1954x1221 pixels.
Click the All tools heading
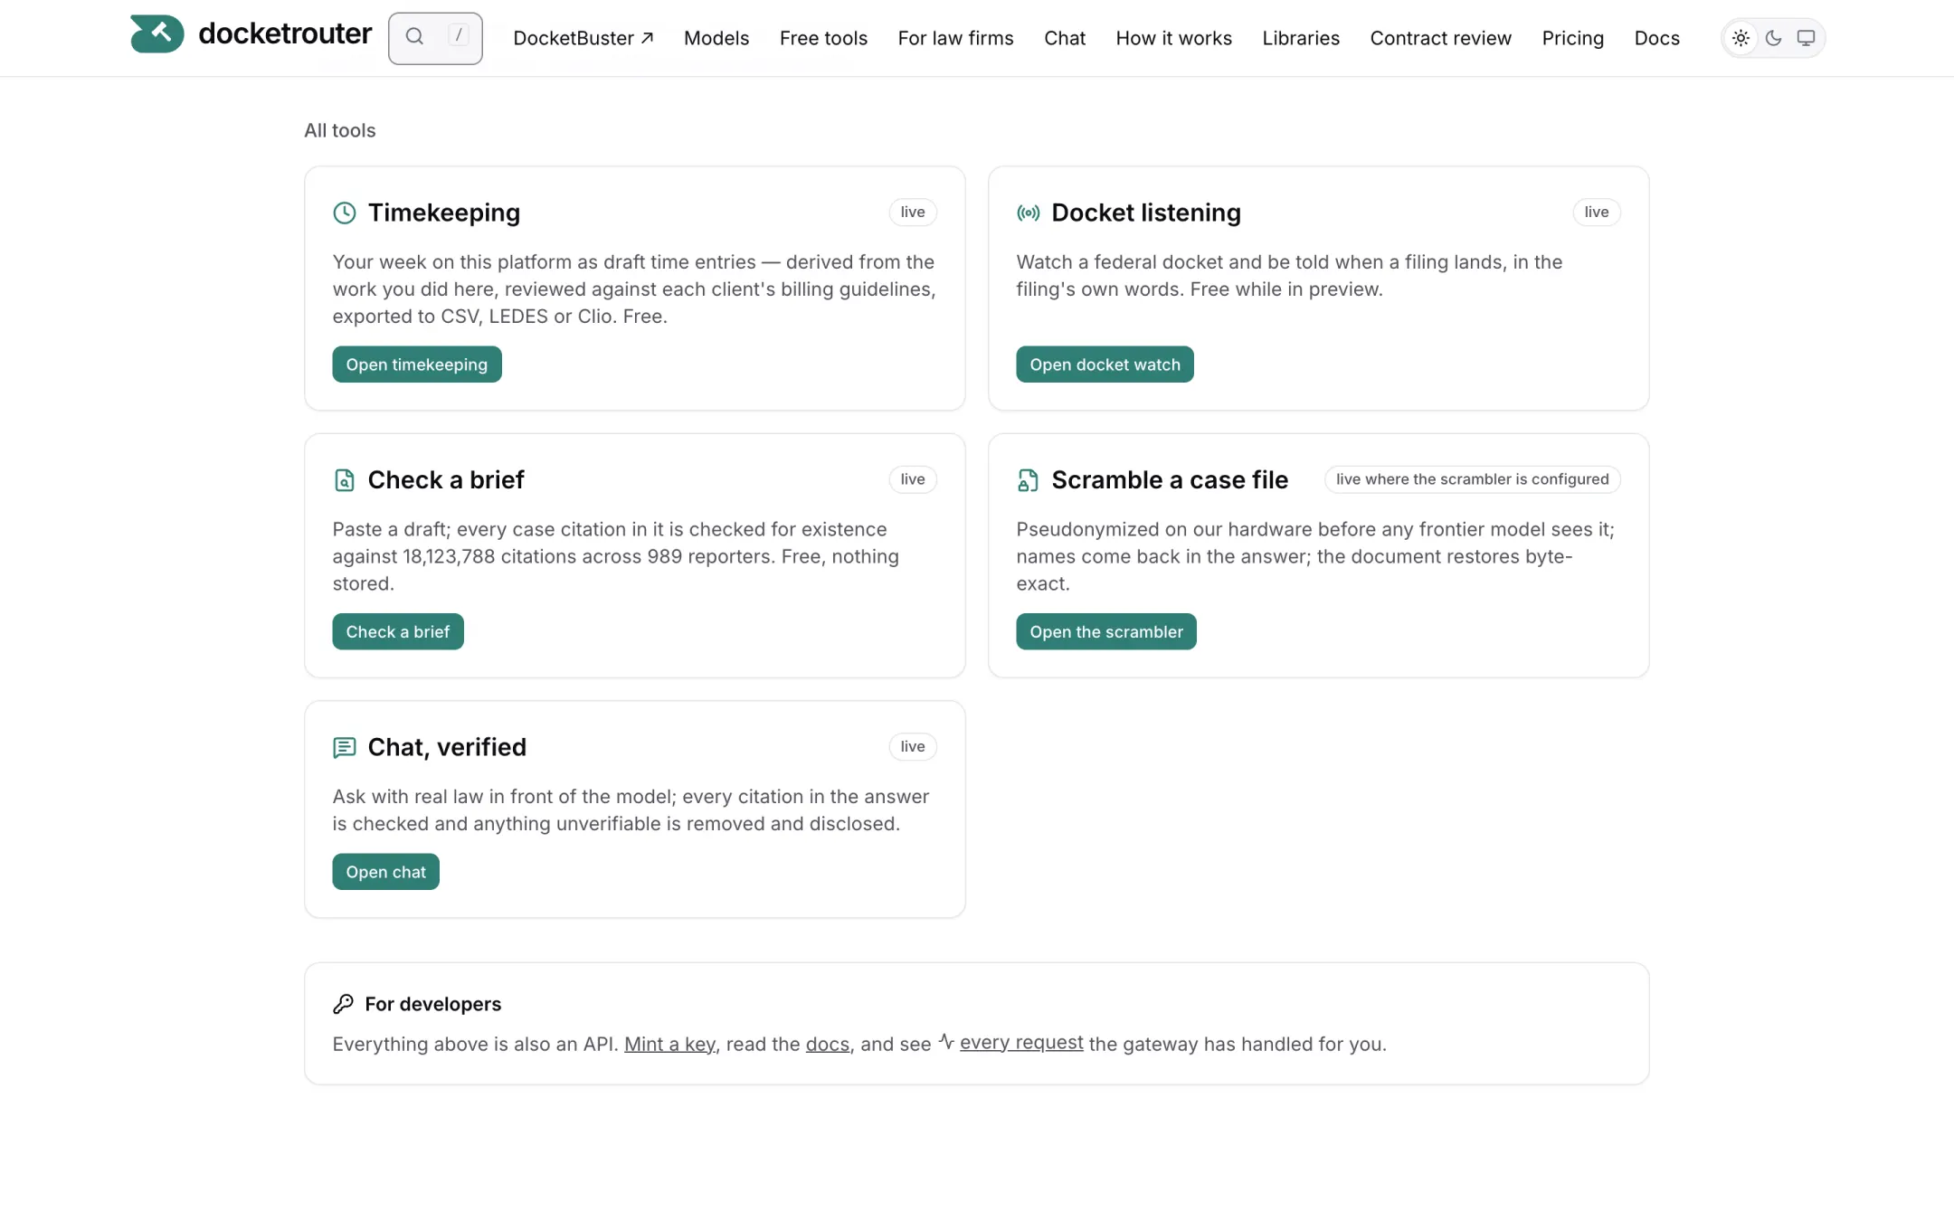340,130
